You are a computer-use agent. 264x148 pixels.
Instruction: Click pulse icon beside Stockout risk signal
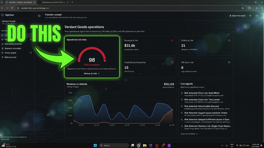point(182,126)
